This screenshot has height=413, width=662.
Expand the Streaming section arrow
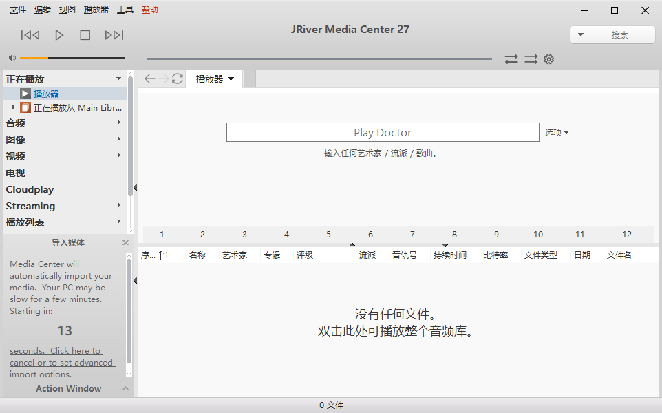[118, 205]
